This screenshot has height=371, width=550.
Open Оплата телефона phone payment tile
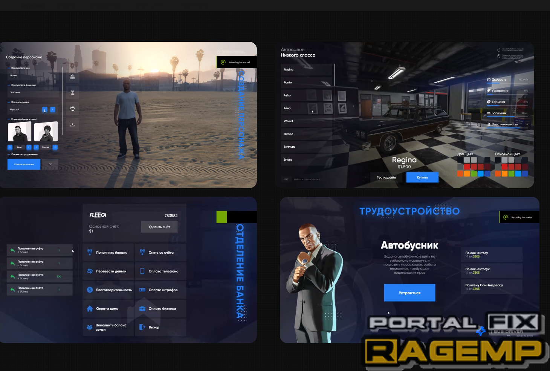pyautogui.click(x=160, y=271)
